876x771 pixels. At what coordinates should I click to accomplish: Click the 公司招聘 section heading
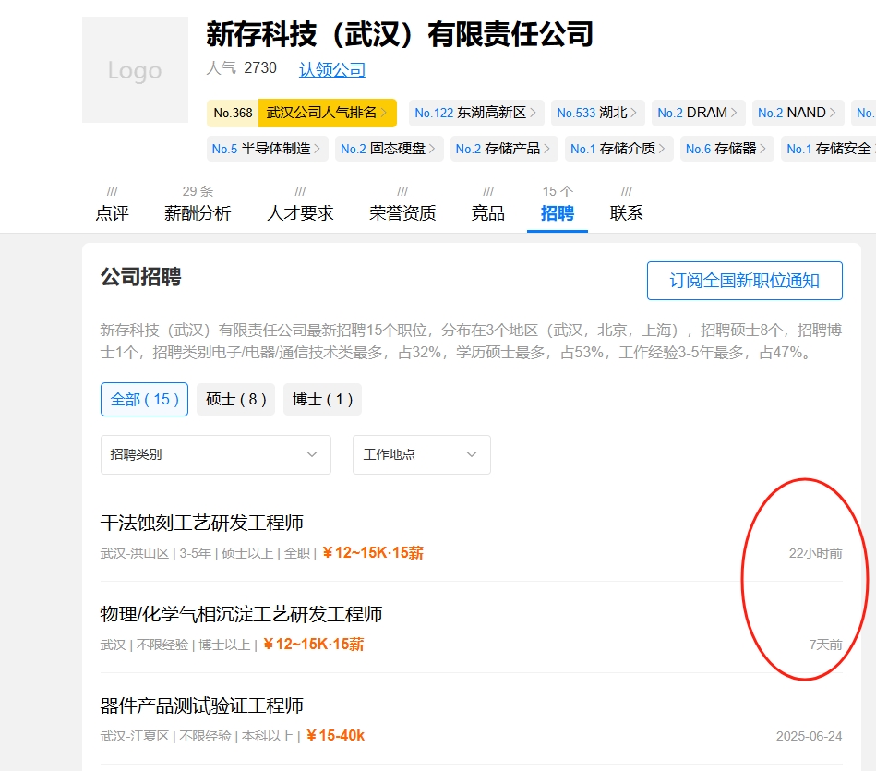tap(141, 277)
